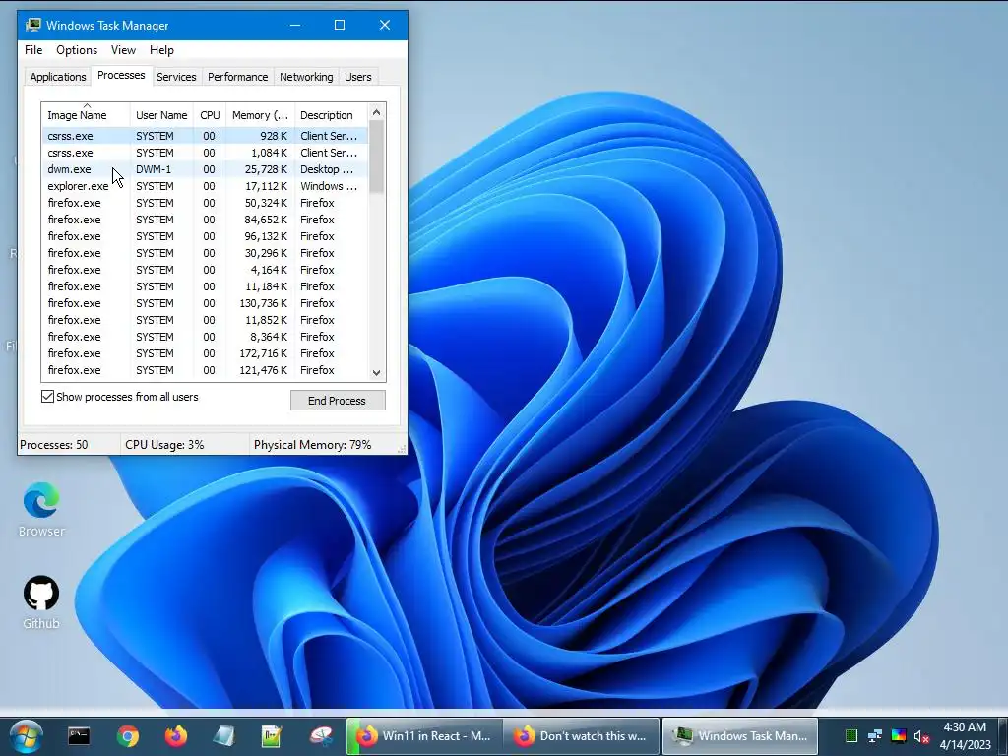Screen dimensions: 1008x756
Task: Select the csrss.exe row using 928 K
Action: pyautogui.click(x=205, y=136)
